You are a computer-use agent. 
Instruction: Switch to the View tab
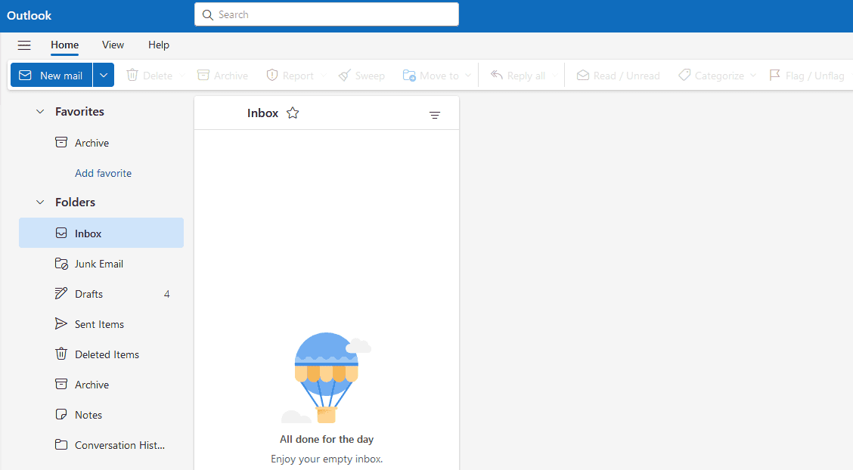[113, 45]
